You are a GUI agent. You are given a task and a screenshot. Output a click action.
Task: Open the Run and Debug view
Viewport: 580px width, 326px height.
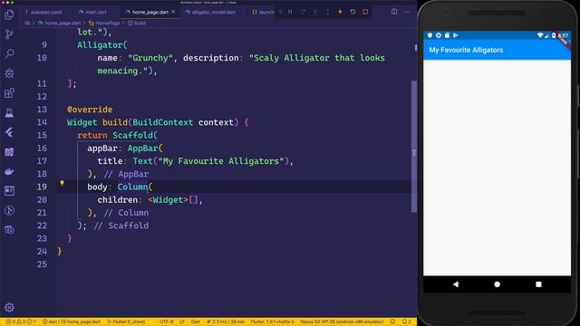(x=9, y=73)
